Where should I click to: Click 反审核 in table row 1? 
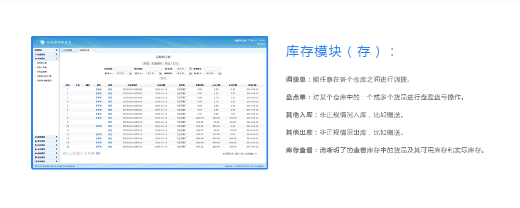pos(98,89)
